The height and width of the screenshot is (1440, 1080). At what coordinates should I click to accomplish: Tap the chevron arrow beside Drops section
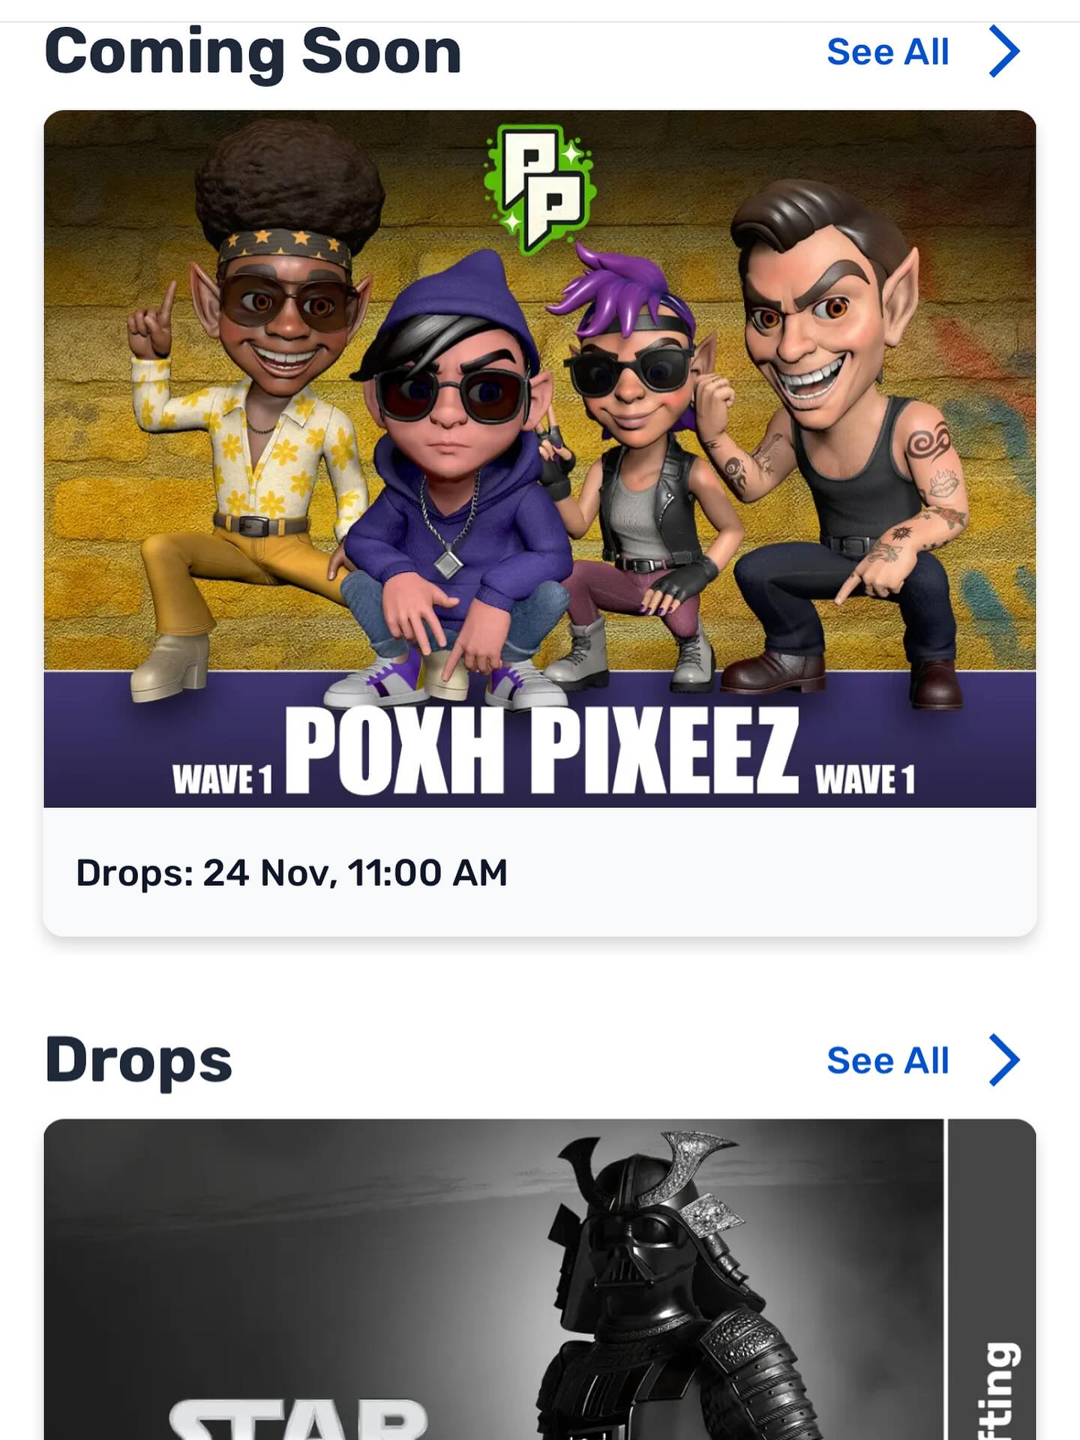tap(1004, 1060)
